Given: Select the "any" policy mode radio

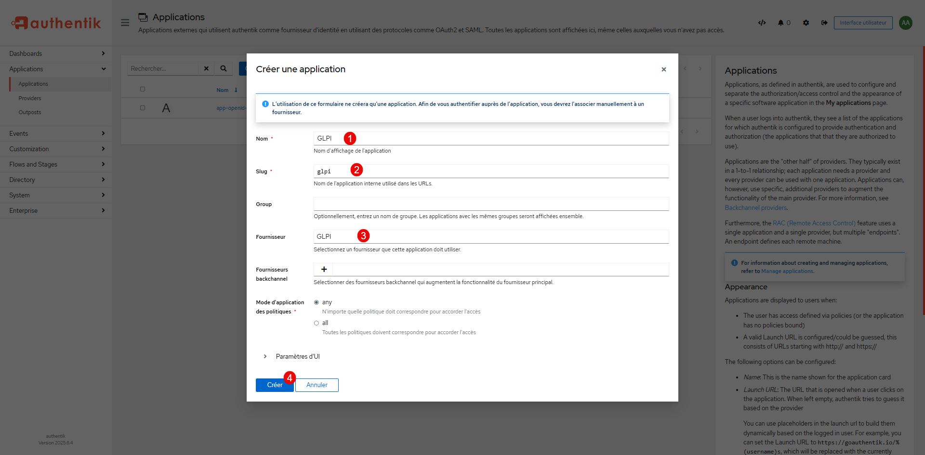Looking at the screenshot, I should point(317,302).
